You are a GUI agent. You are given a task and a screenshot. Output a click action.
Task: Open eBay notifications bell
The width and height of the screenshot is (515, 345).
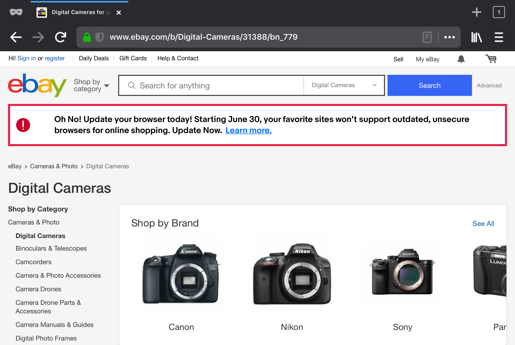coord(461,59)
